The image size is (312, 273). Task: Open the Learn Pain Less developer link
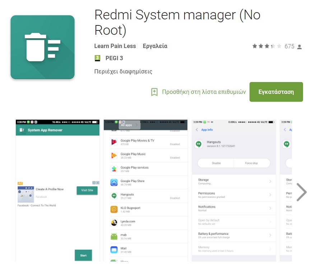point(115,46)
